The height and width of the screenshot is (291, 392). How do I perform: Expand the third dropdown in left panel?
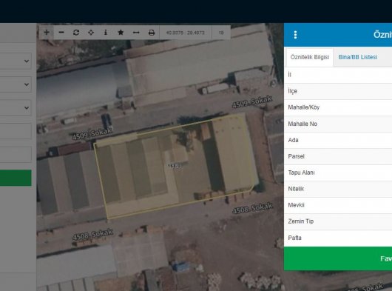[x=16, y=108]
